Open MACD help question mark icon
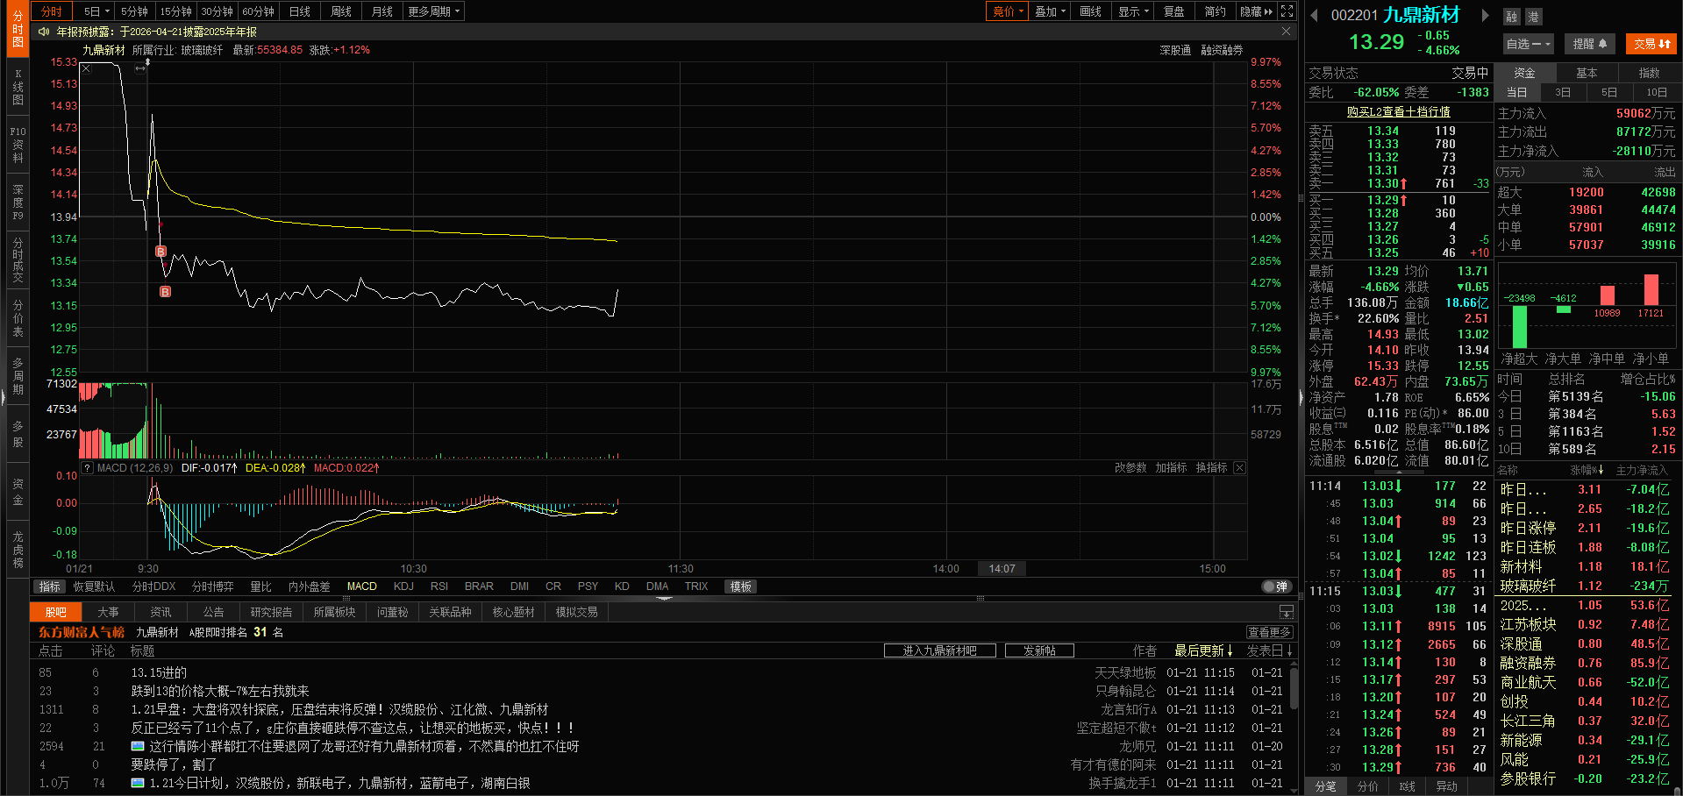 (x=88, y=468)
